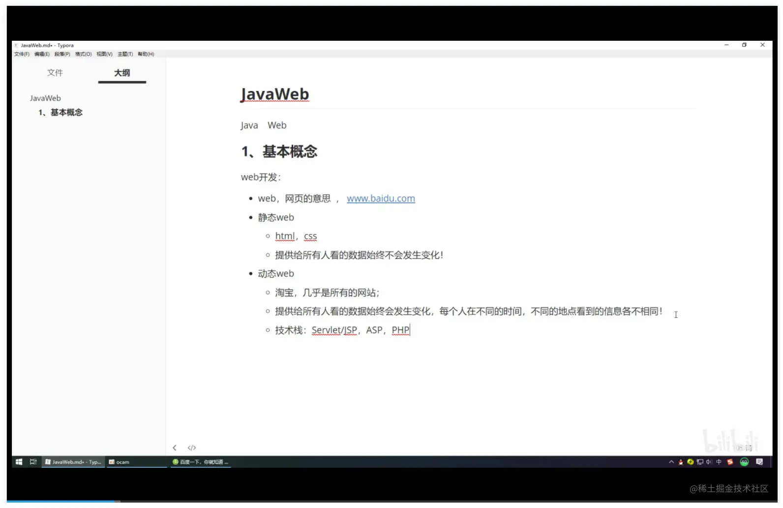Image resolution: width=783 pixels, height=508 pixels.
Task: Click the JavaWeb document title
Action: pos(275,94)
